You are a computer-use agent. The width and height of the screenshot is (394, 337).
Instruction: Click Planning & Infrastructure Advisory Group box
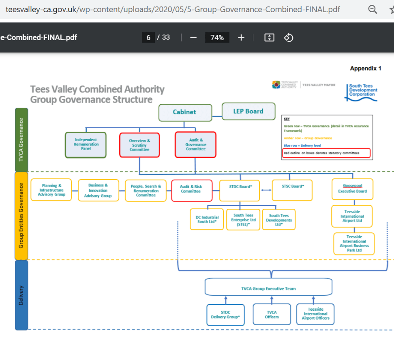click(x=51, y=190)
